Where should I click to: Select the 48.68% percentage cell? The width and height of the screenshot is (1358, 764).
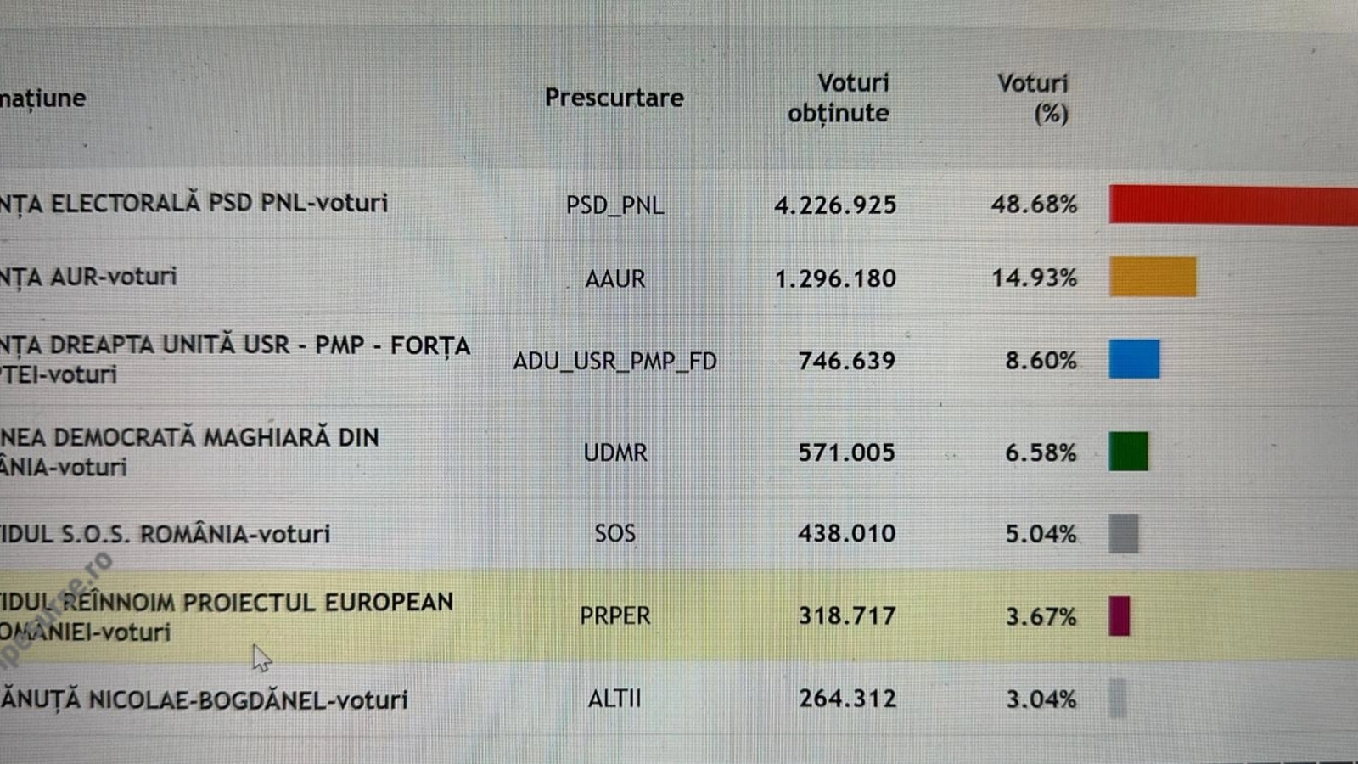click(x=1034, y=205)
